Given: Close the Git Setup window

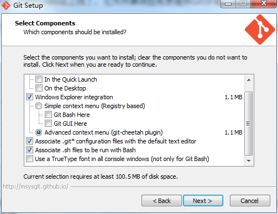Looking at the screenshot, I should [264, 3].
